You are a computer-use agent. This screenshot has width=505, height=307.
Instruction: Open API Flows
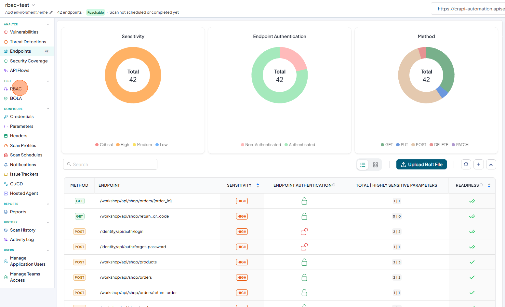pos(20,71)
